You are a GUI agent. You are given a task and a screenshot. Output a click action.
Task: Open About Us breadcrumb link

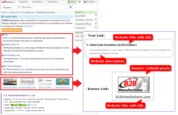point(13,12)
